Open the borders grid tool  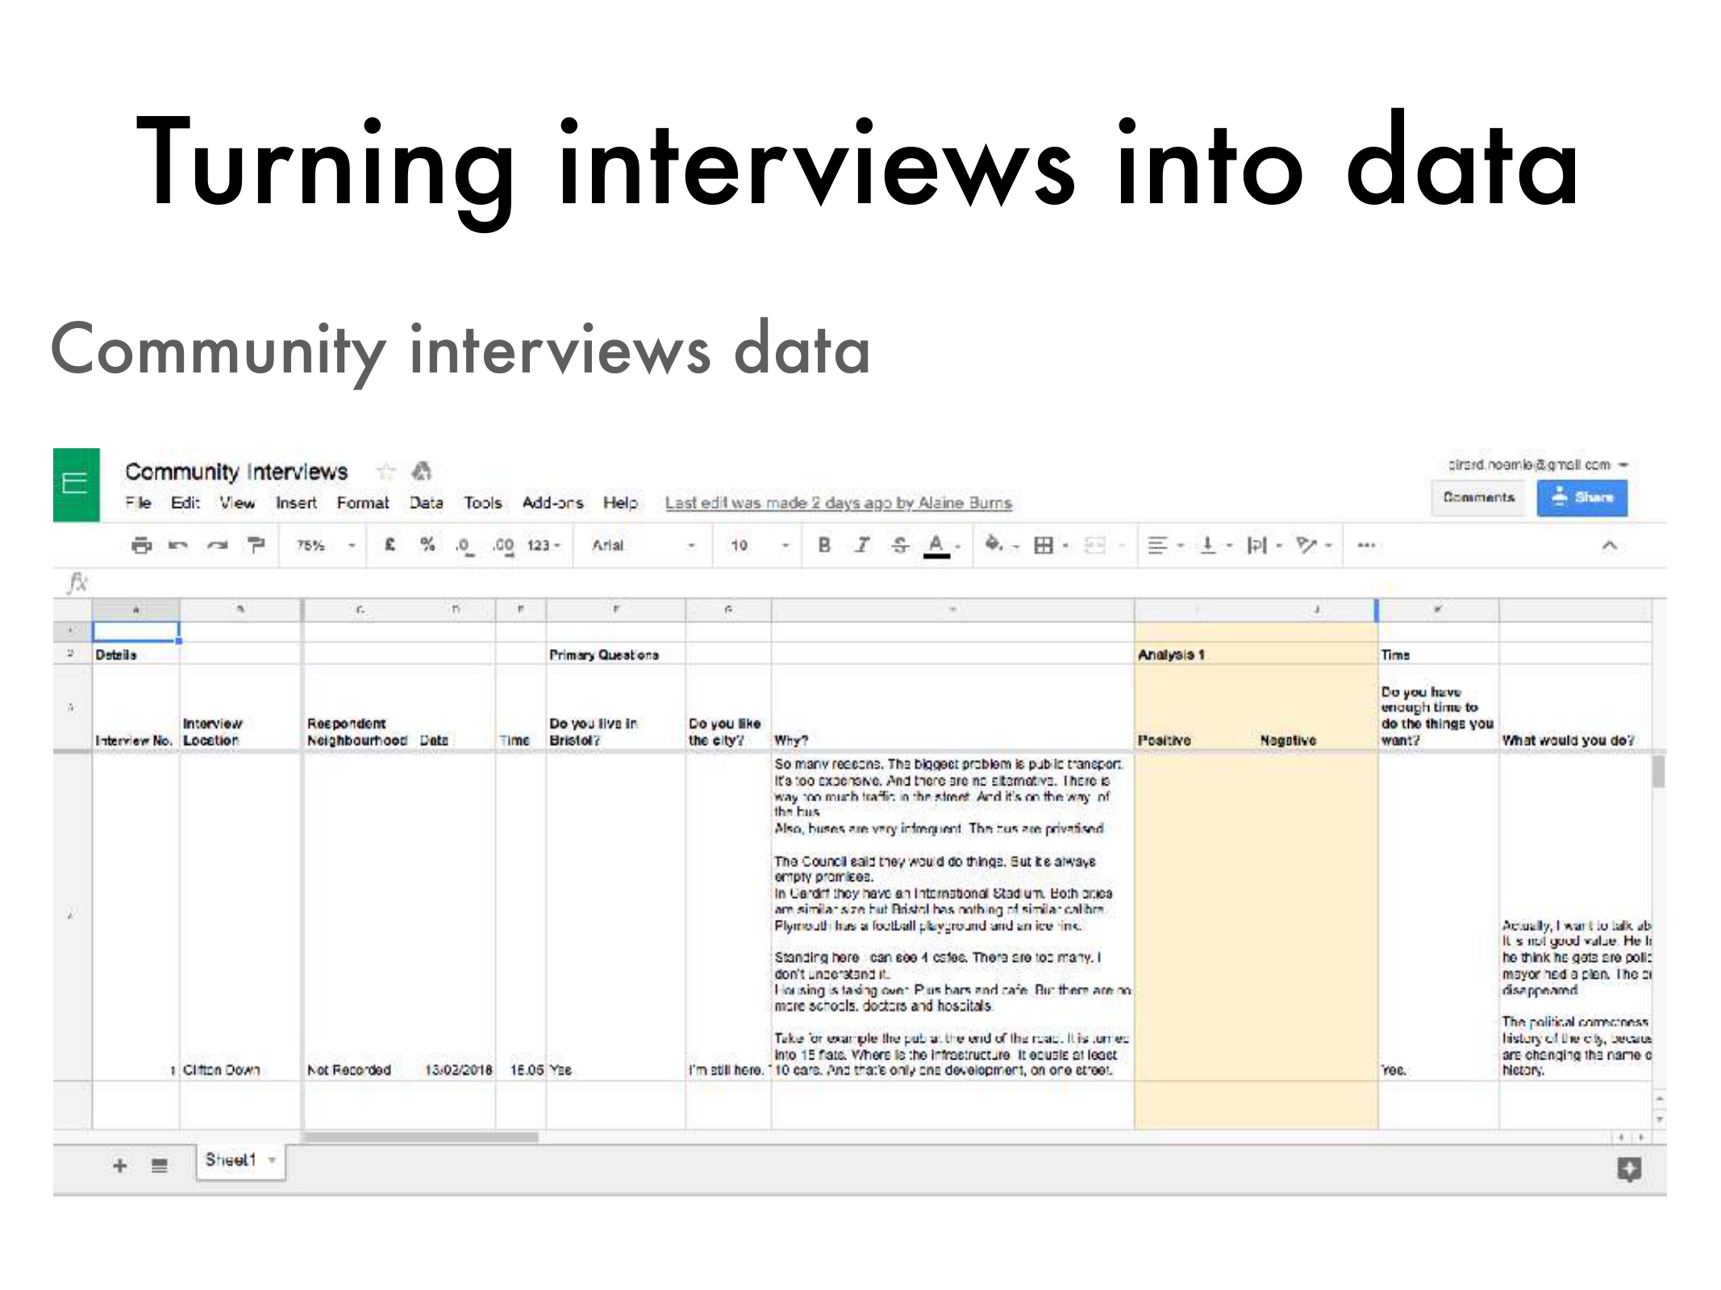tap(1044, 546)
